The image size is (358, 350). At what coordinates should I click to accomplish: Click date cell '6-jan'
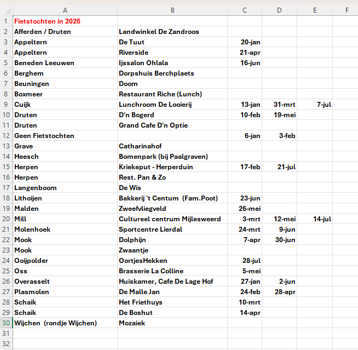click(x=245, y=136)
